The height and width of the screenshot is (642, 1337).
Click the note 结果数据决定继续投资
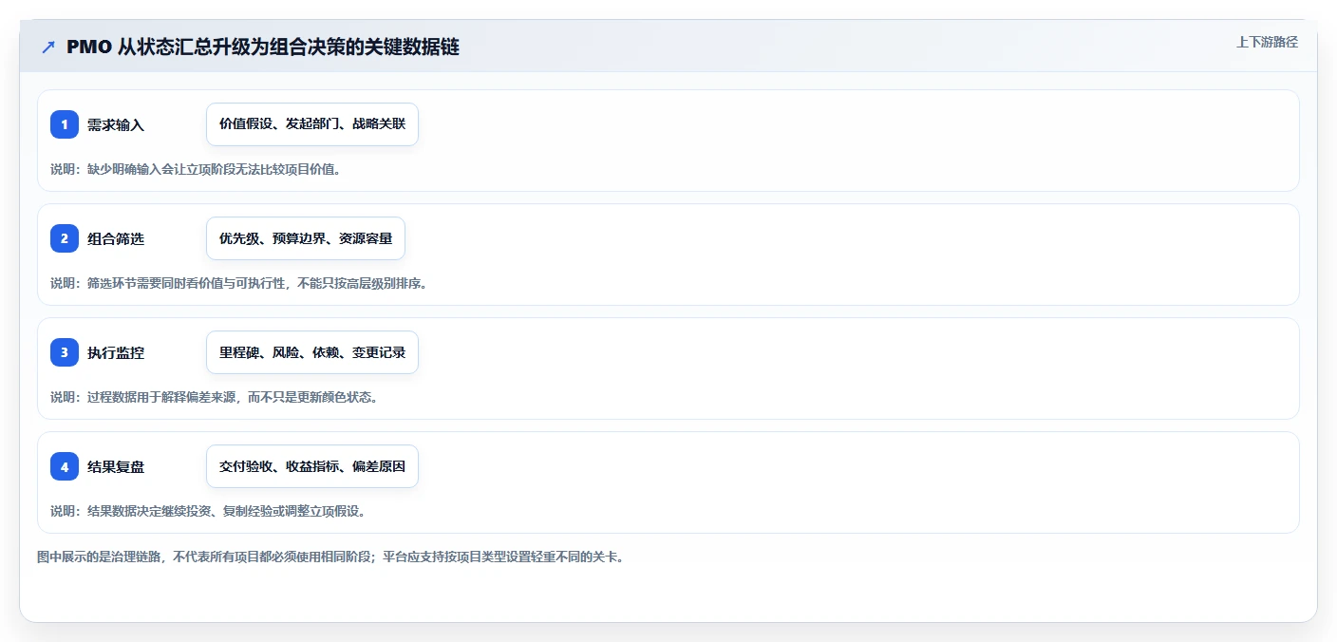(x=208, y=511)
